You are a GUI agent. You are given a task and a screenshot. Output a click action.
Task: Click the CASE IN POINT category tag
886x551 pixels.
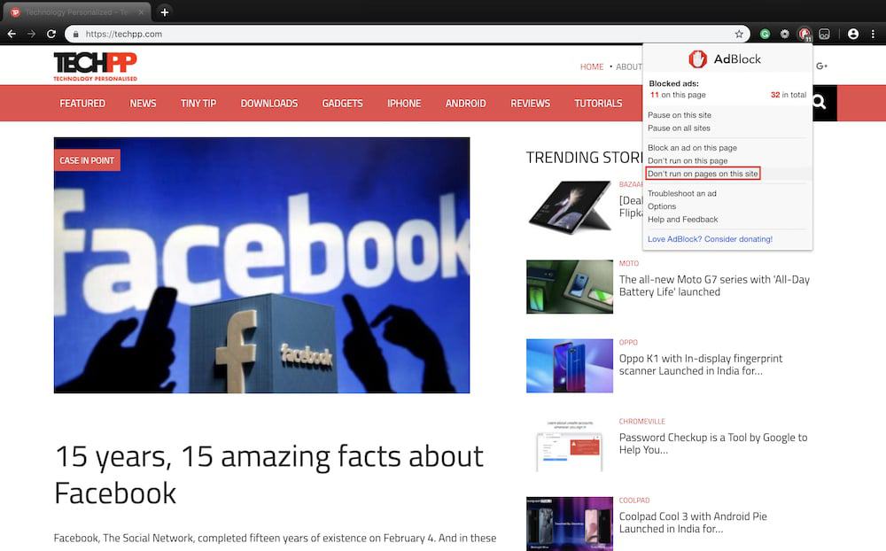click(87, 160)
